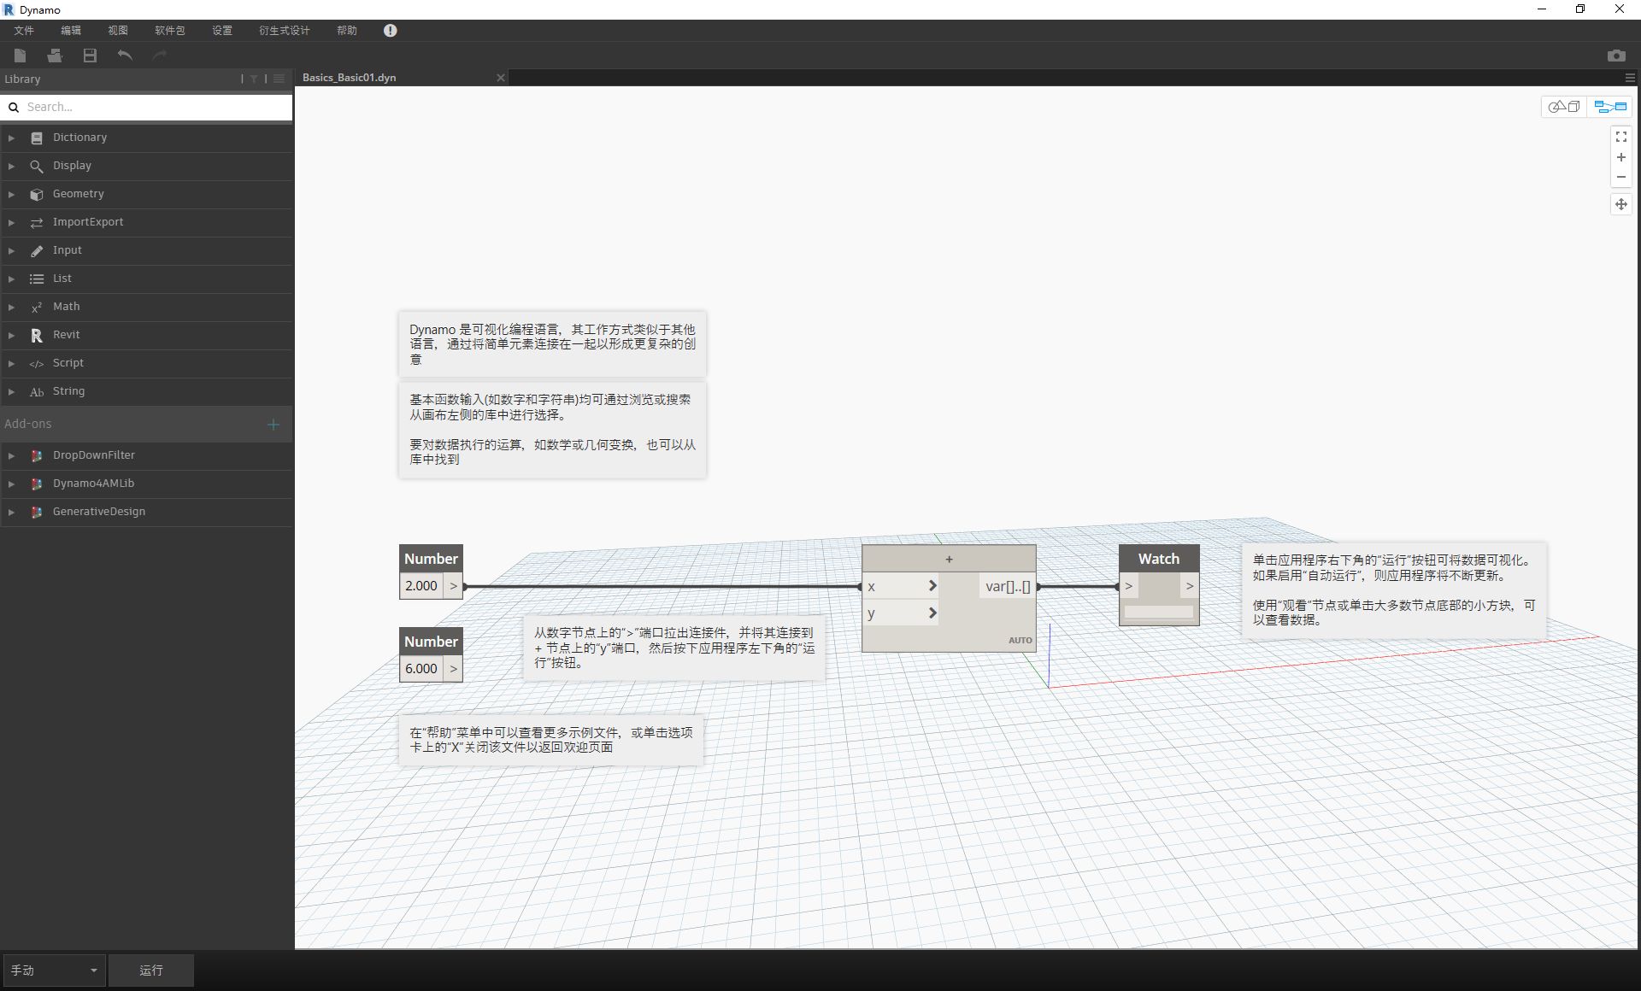Click canvas zoom in plus button

pyautogui.click(x=1620, y=157)
